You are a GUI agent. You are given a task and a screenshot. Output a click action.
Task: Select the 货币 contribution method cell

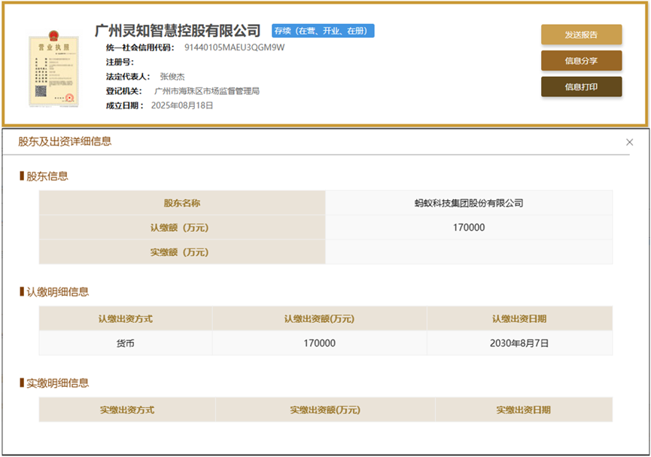tap(125, 343)
